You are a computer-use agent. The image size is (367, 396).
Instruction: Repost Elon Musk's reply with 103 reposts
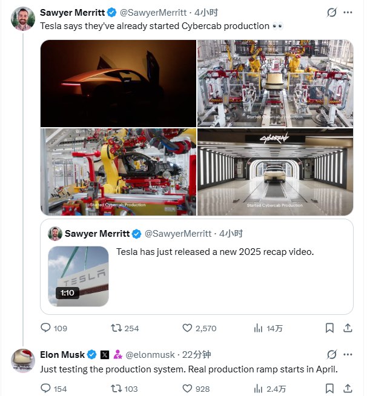coord(116,388)
